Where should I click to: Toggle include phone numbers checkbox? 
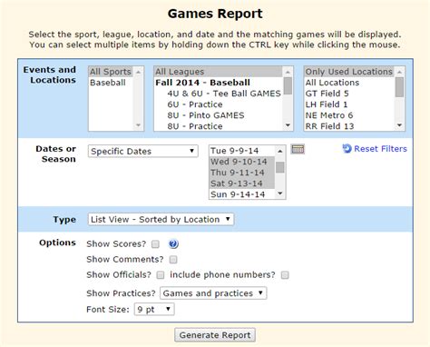tap(285, 275)
